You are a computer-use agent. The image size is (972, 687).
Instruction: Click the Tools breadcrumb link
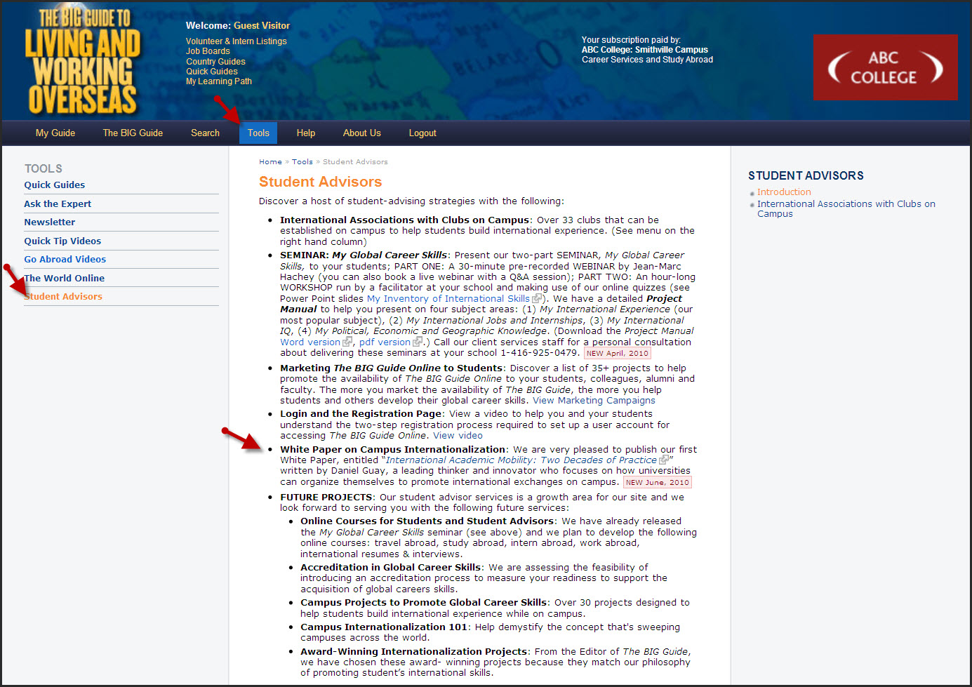(x=302, y=162)
